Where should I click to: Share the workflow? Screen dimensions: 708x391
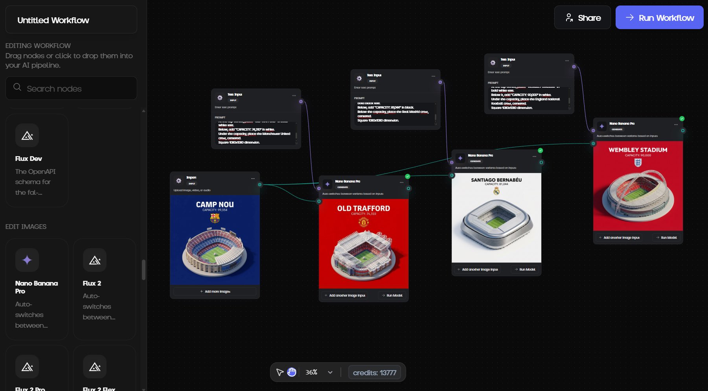[582, 18]
